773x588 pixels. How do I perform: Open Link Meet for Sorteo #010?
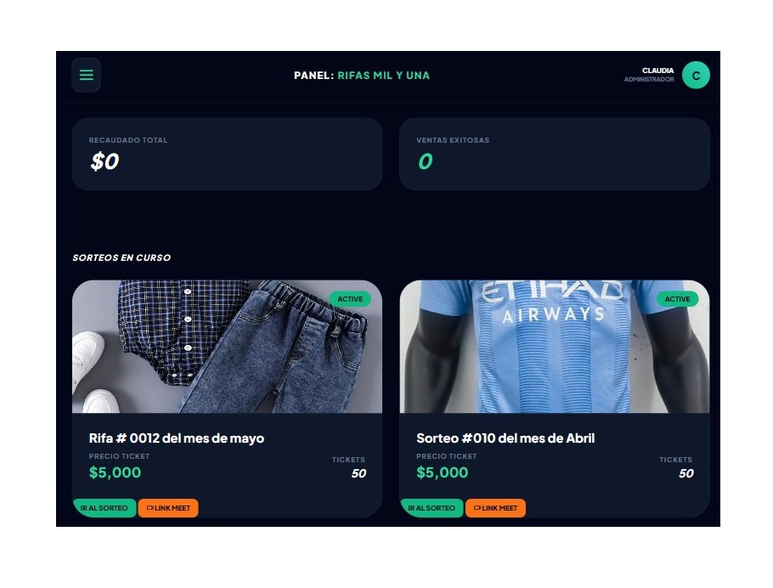[x=495, y=508]
